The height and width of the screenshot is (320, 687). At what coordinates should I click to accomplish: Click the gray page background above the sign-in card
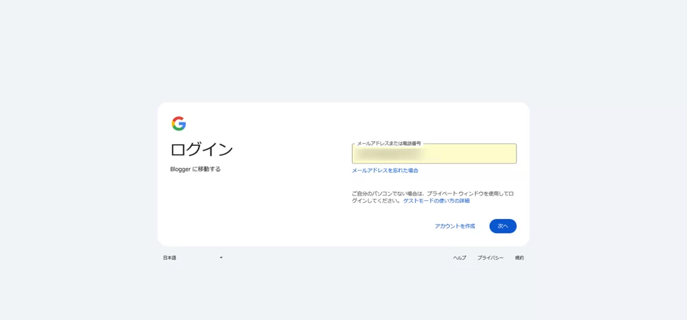(343, 54)
